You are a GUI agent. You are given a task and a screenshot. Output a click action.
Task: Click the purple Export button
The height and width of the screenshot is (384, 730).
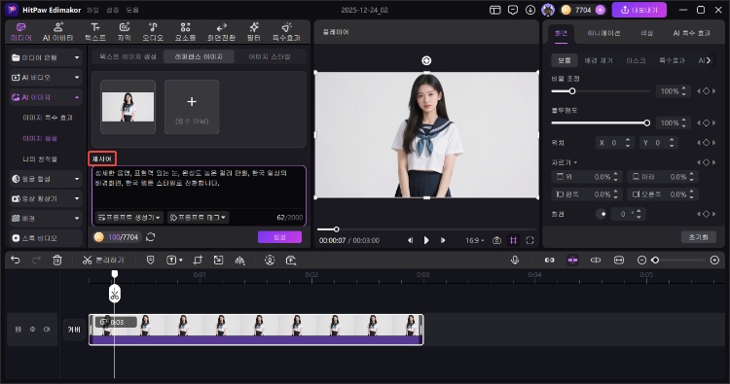639,10
